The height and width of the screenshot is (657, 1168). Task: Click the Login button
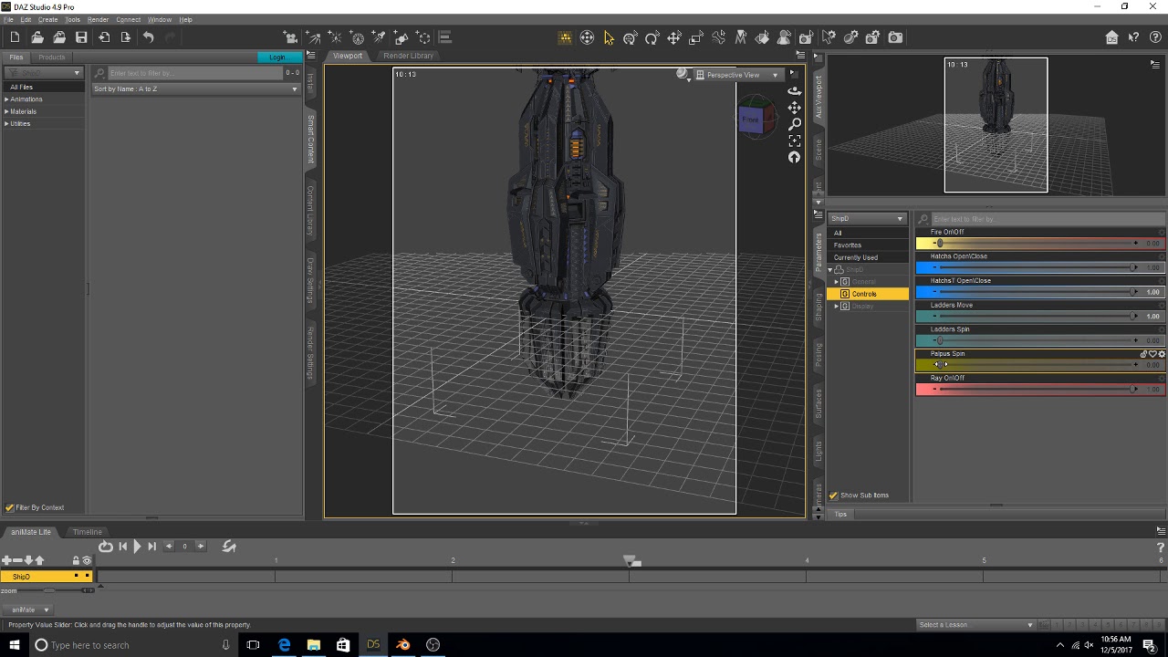[x=278, y=57]
